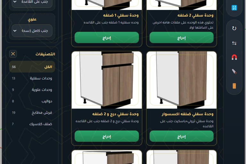Expand the chevron beside جنب كامل
Screen dimensions: 246x164
pos(15,31)
